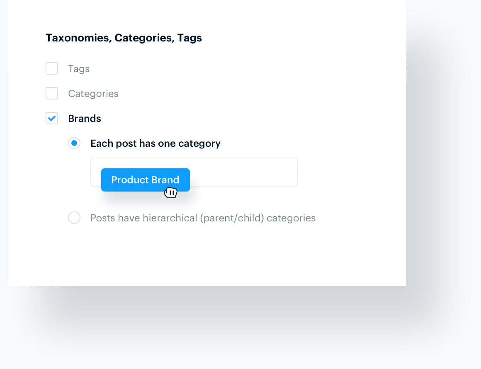Click the blue checkmark inside the Brands checkbox
The image size is (481, 369).
coord(51,118)
